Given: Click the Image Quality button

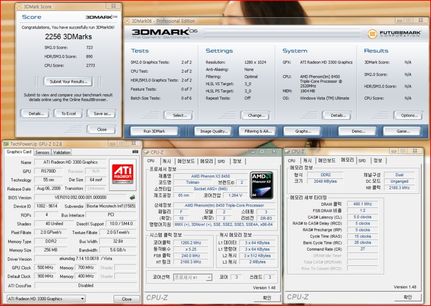Looking at the screenshot, I should [x=214, y=131].
